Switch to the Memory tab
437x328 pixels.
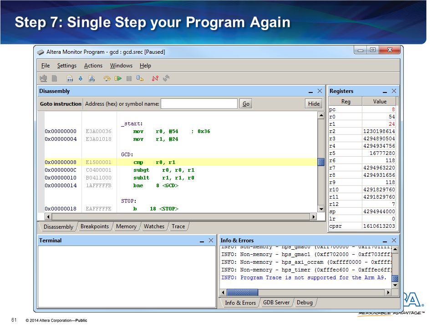coord(126,226)
